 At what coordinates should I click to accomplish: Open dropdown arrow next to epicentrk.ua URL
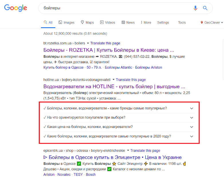(128, 150)
